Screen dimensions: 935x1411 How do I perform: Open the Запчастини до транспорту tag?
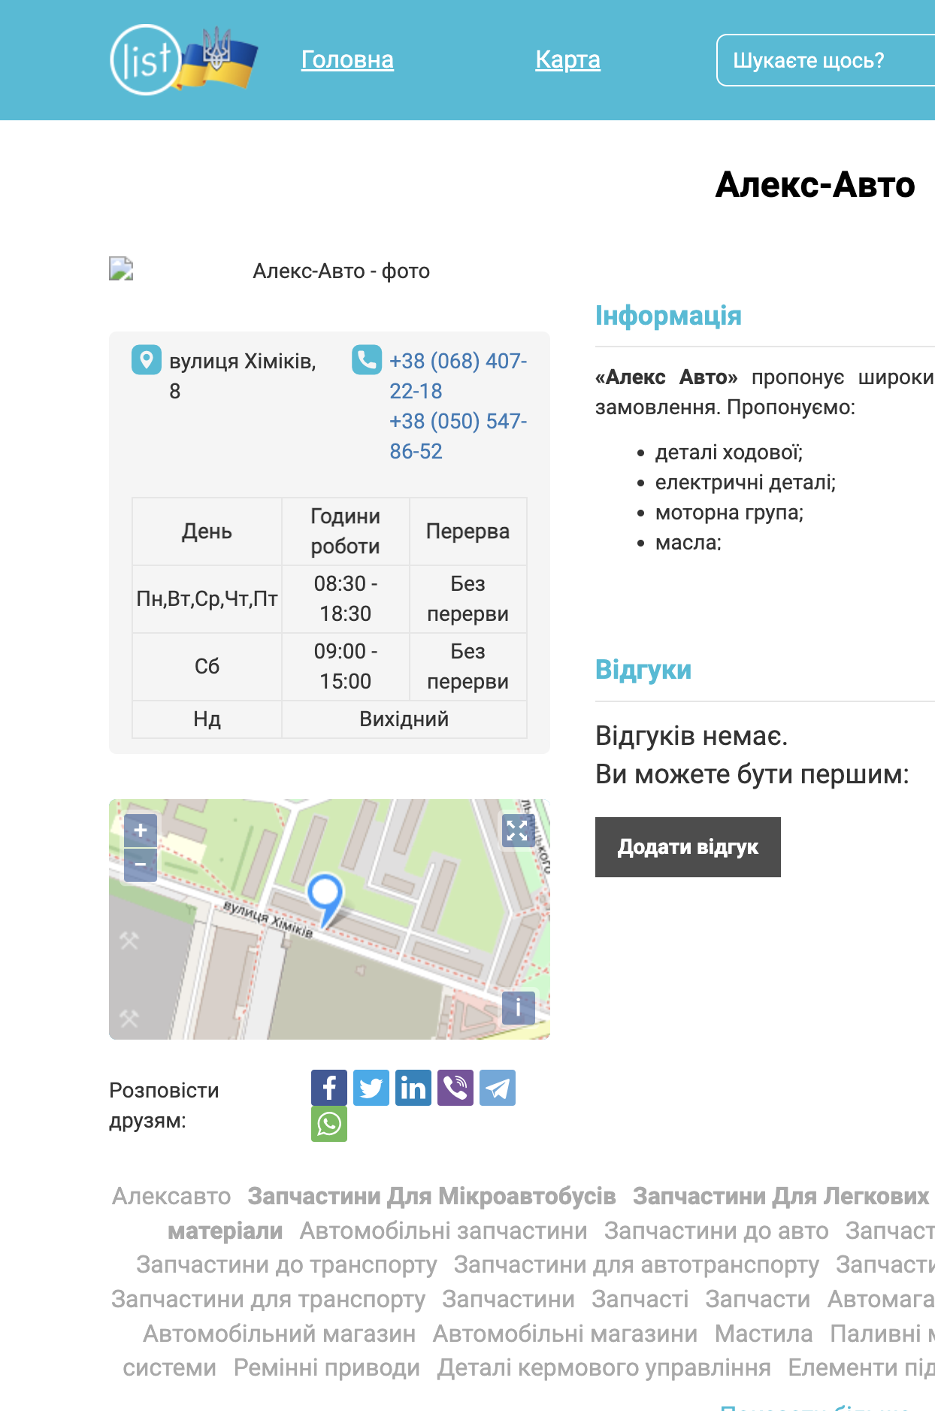coord(286,1265)
